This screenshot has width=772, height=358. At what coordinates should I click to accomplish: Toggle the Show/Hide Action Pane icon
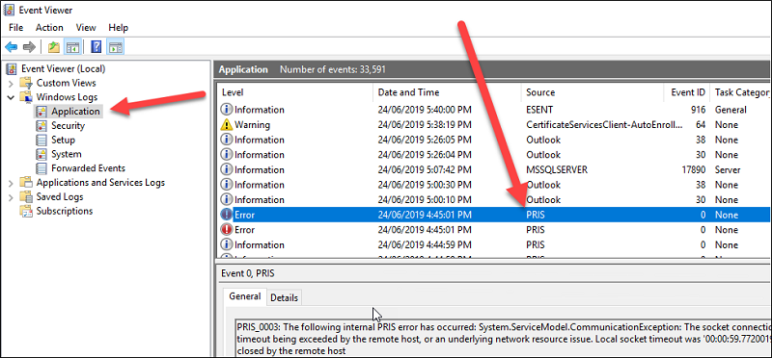[116, 47]
